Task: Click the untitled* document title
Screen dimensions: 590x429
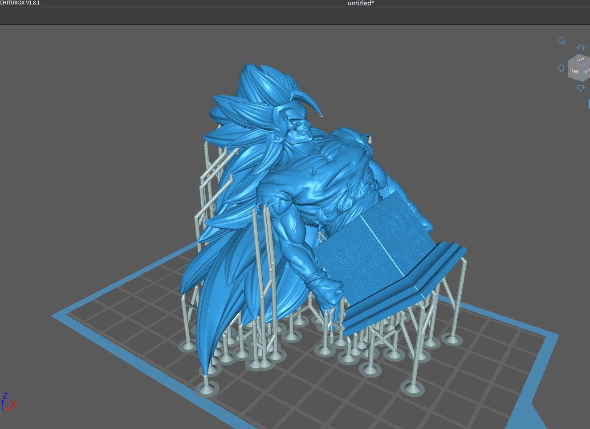Action: click(x=361, y=4)
